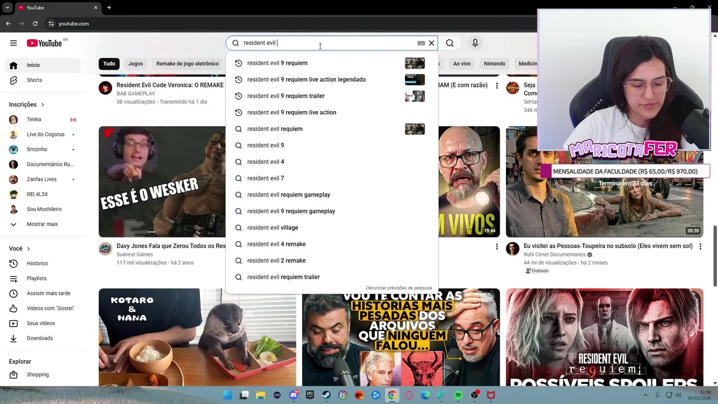
Task: Pick suggestion 'resident evil requiem trailer'
Action: [332, 277]
